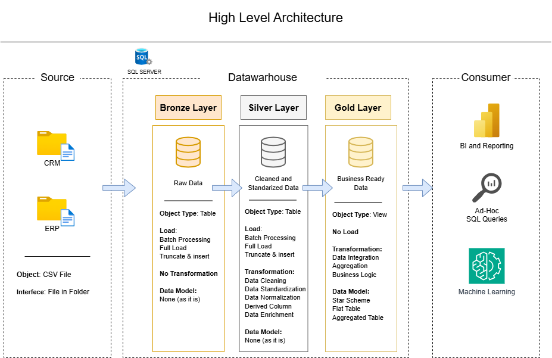Click the BI and Reporting label
The image size is (552, 358).
(x=486, y=146)
